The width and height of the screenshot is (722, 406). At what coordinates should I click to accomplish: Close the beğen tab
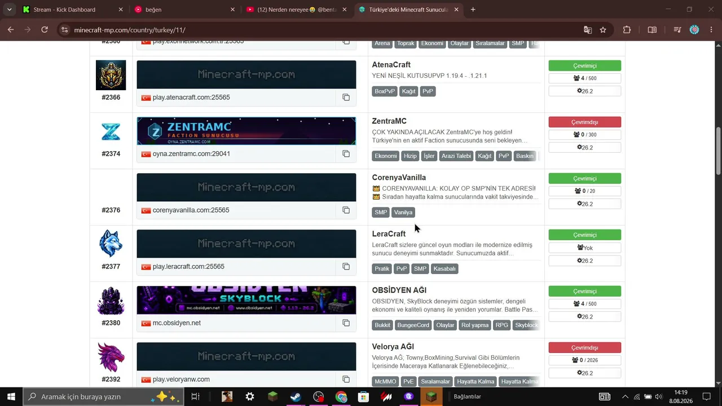(x=232, y=10)
